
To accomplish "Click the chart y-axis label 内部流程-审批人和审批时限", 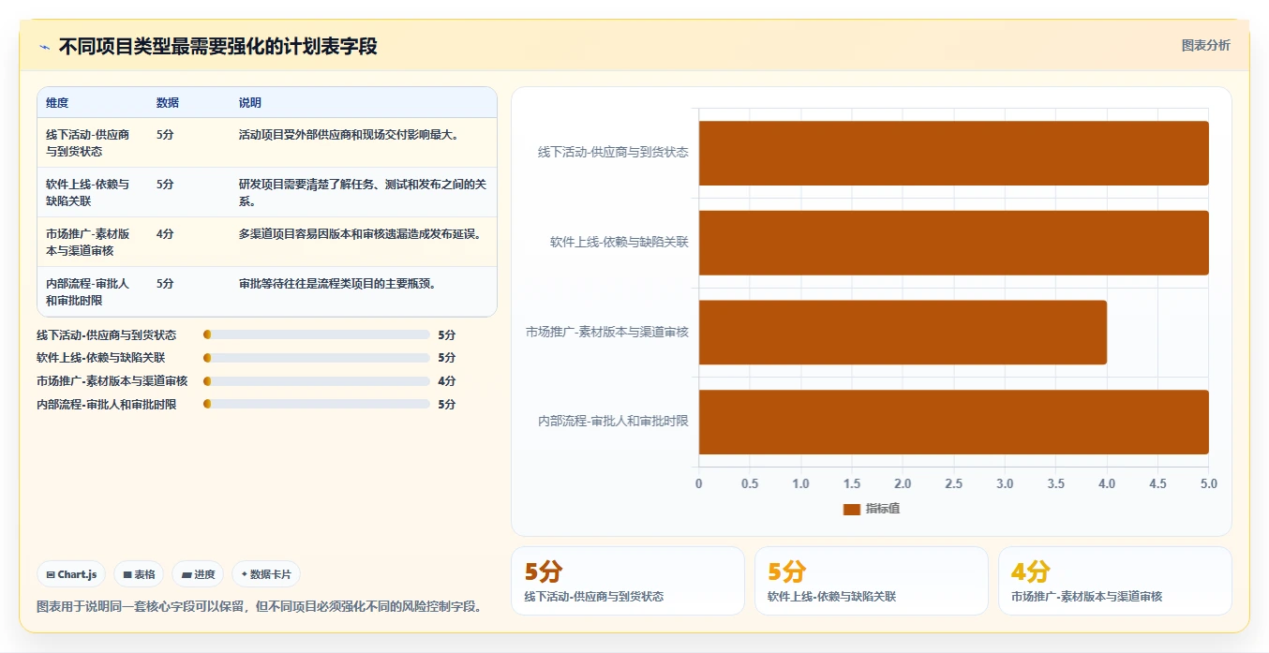I will (x=613, y=422).
